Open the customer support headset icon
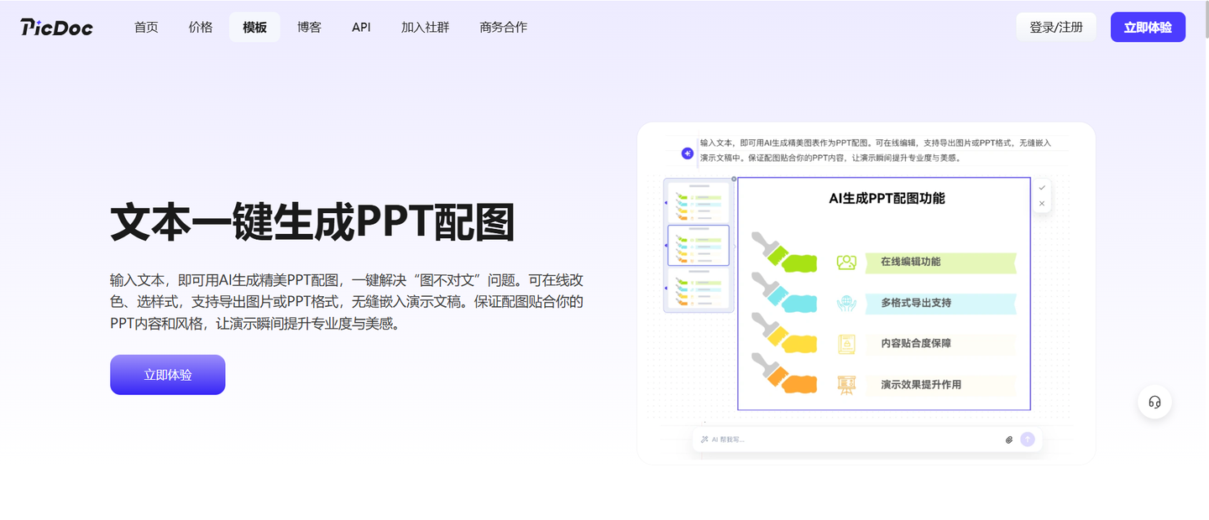 click(1154, 402)
